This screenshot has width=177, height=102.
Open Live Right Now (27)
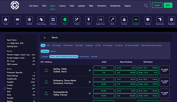point(15,43)
